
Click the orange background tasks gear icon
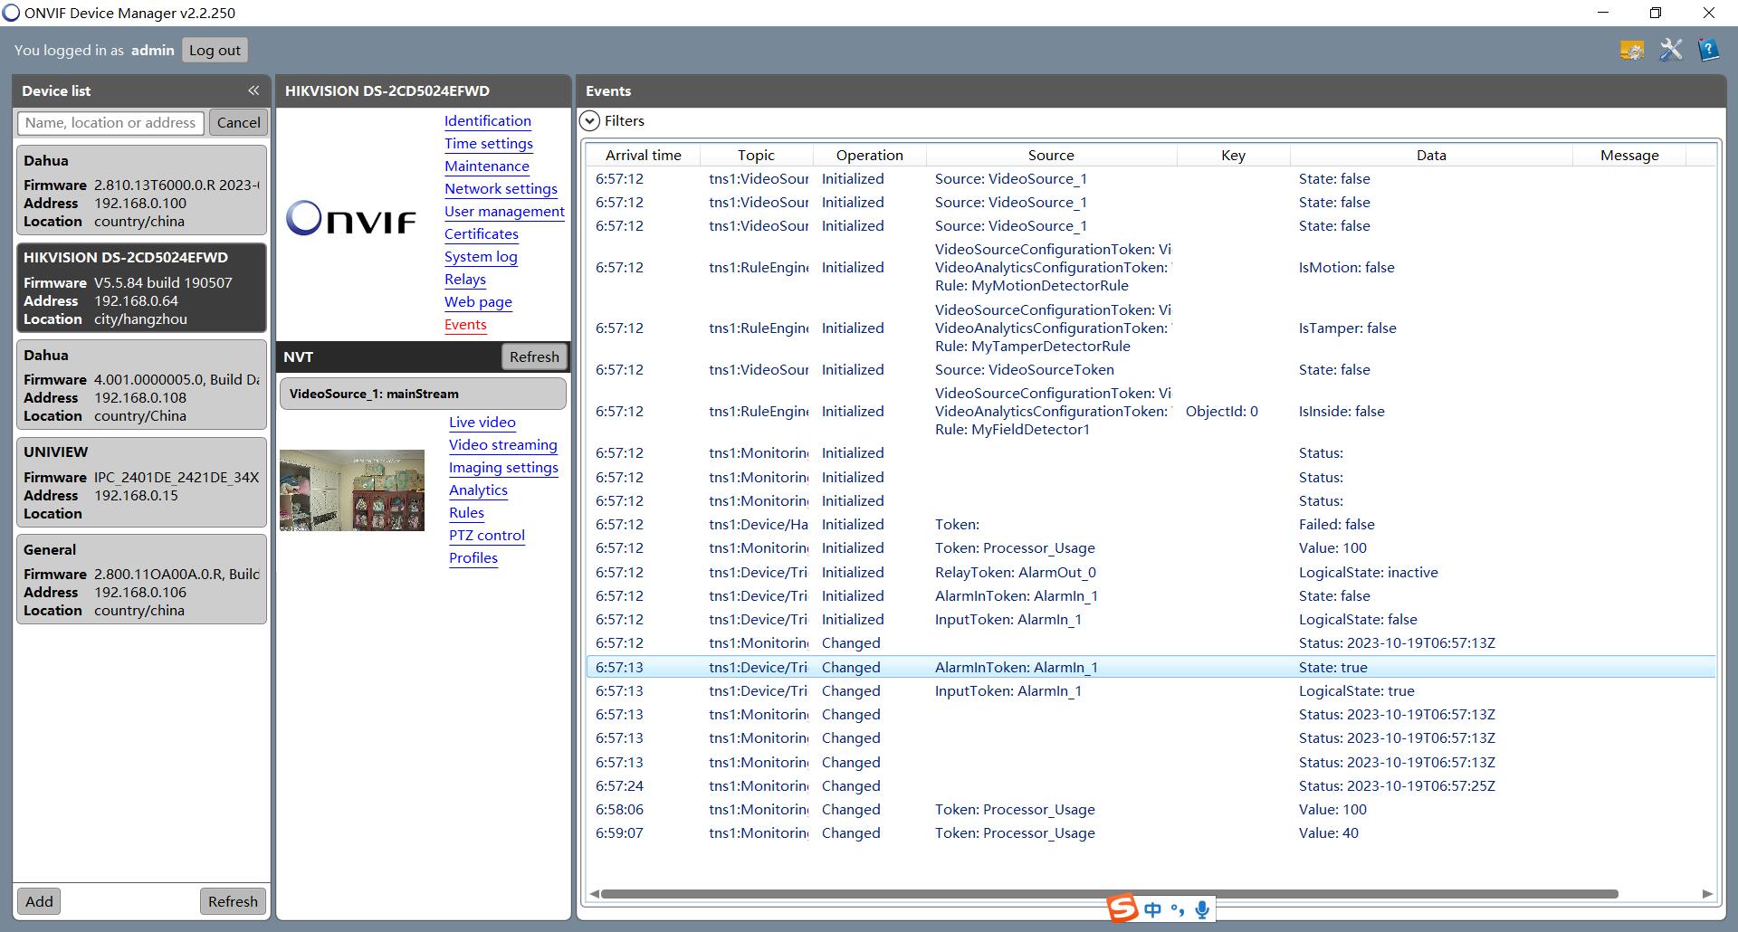pyautogui.click(x=1632, y=50)
